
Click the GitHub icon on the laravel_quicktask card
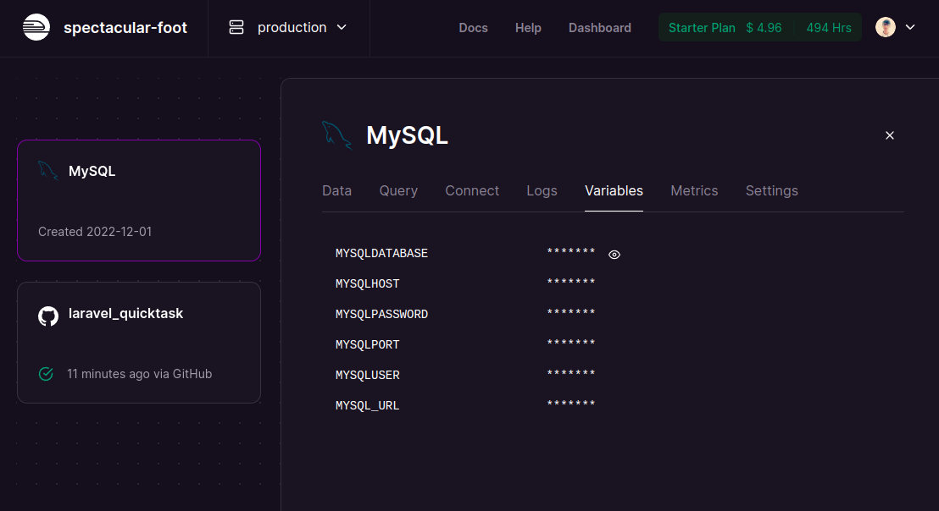tap(47, 316)
